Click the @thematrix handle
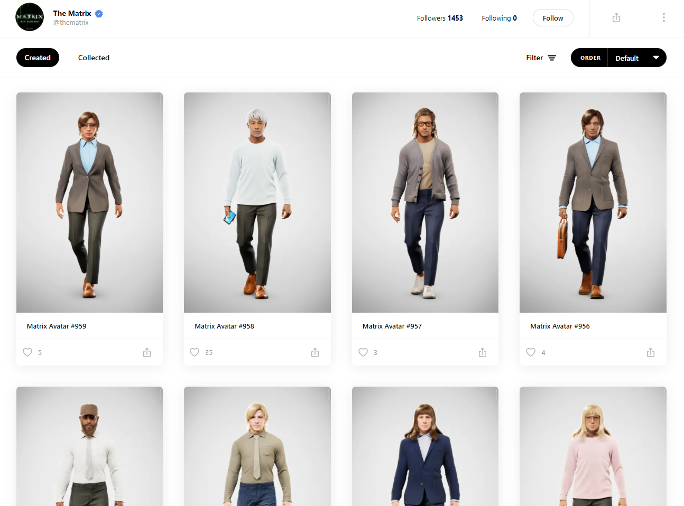The image size is (684, 506). point(71,23)
